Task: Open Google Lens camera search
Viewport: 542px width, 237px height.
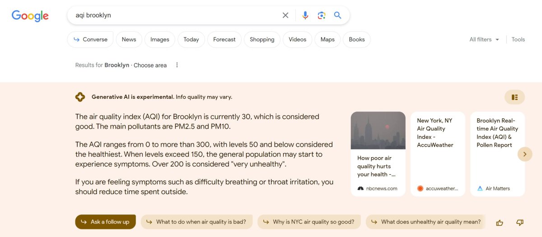Action: [322, 15]
